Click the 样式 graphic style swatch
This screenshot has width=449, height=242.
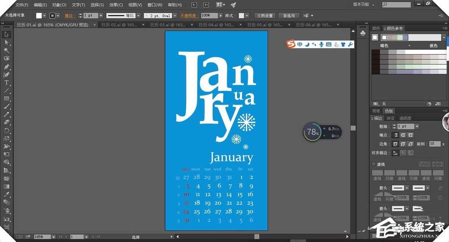click(242, 16)
